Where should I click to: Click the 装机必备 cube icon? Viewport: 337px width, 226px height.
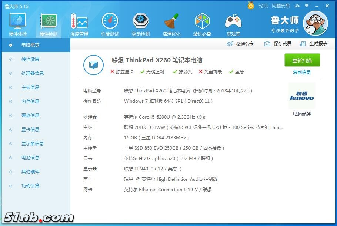tap(202, 22)
